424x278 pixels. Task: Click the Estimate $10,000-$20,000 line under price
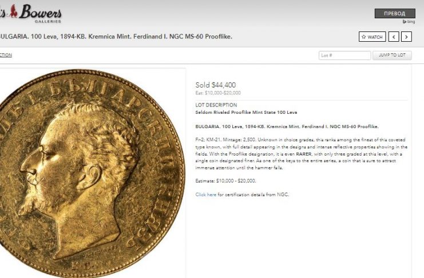click(218, 93)
